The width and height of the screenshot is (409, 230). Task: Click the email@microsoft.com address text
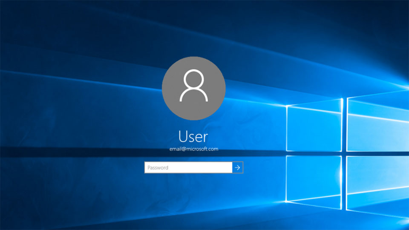click(194, 149)
